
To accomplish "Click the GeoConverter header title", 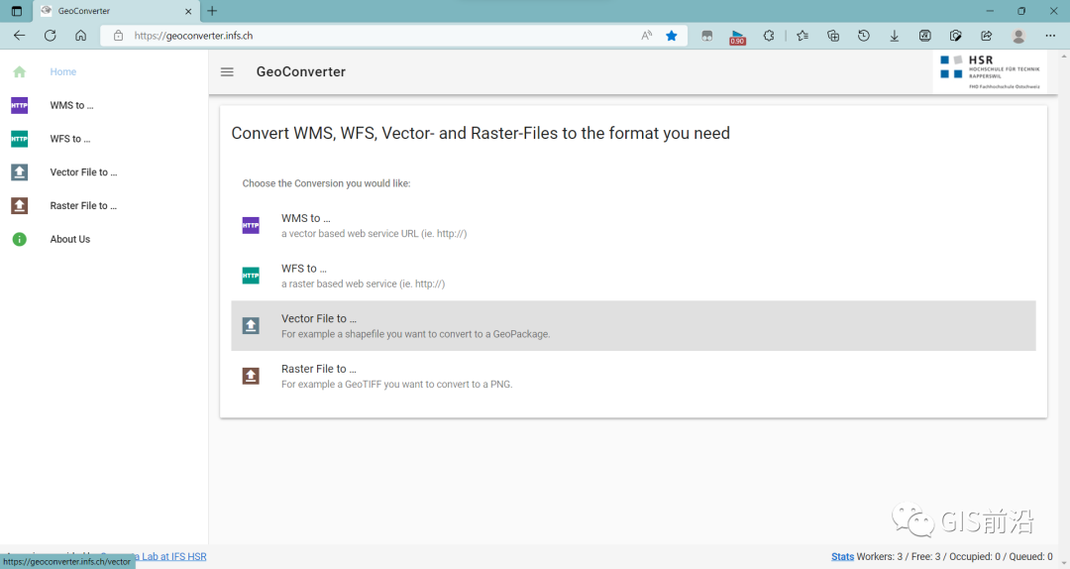I will 301,71.
